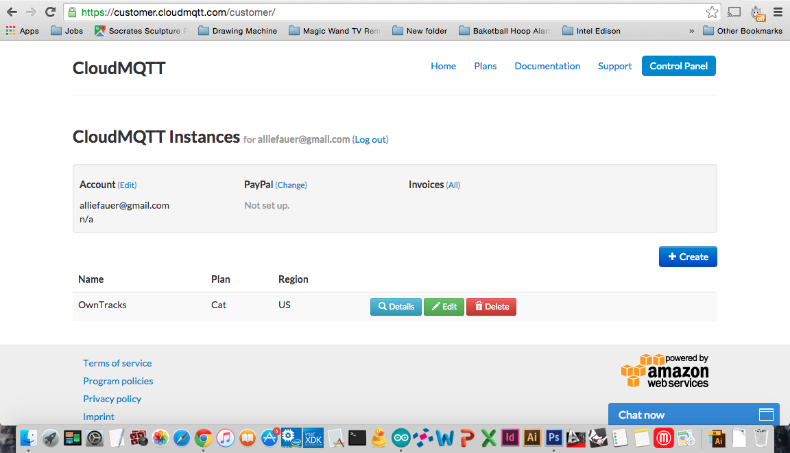Open the Plans nav link
Screen dimensions: 790x453
tap(486, 66)
